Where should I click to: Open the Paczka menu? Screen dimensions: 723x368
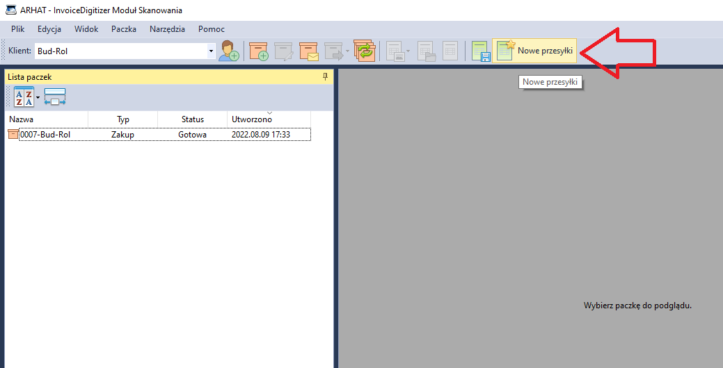click(x=124, y=29)
